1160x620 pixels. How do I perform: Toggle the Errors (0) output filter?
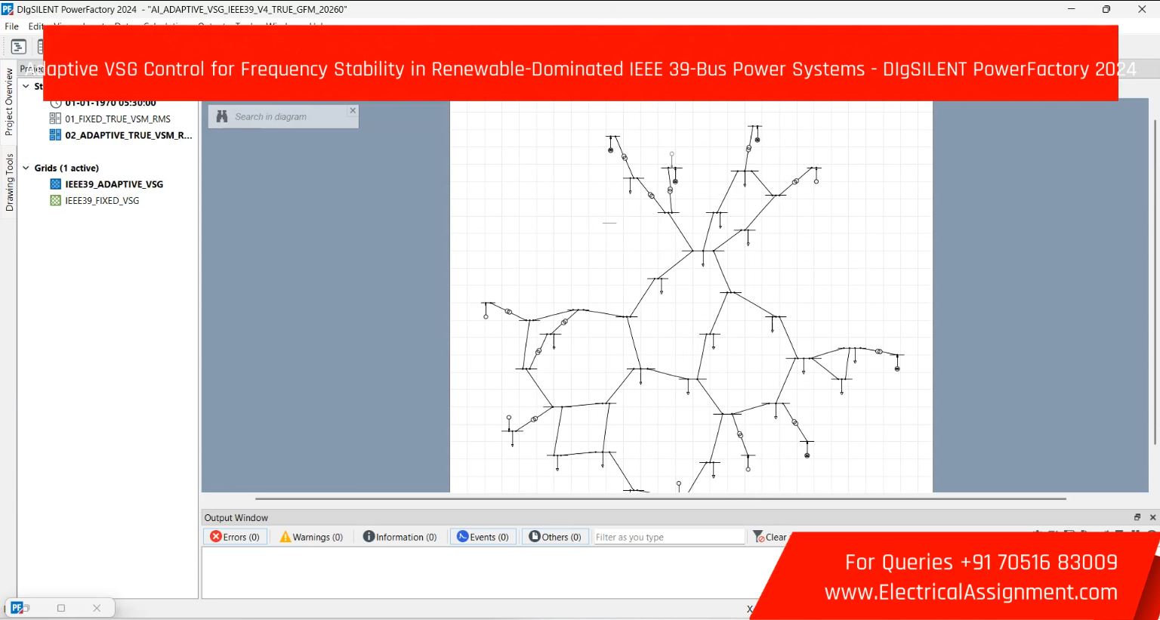(x=235, y=537)
